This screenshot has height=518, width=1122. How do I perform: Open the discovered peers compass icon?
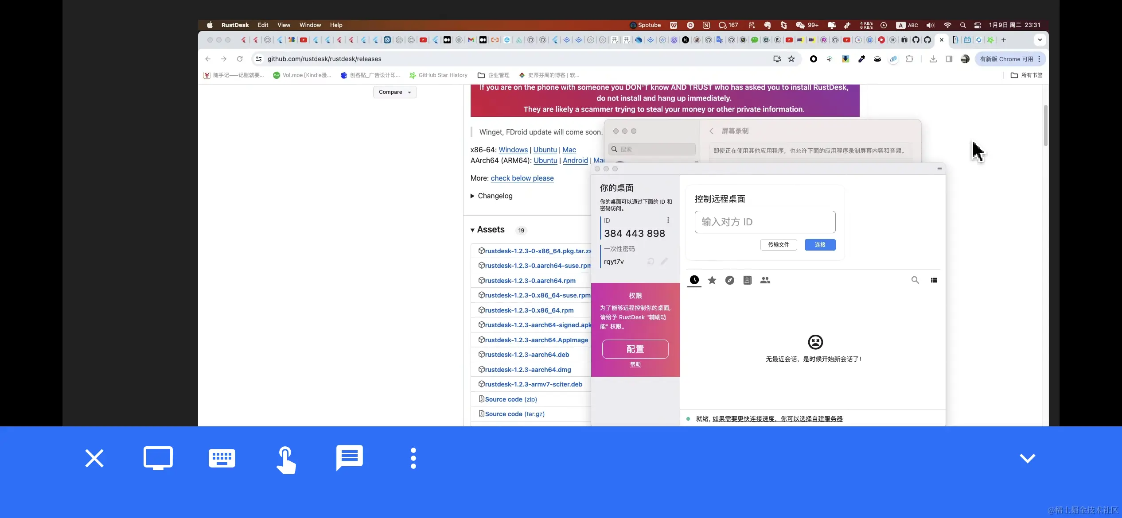tap(730, 280)
